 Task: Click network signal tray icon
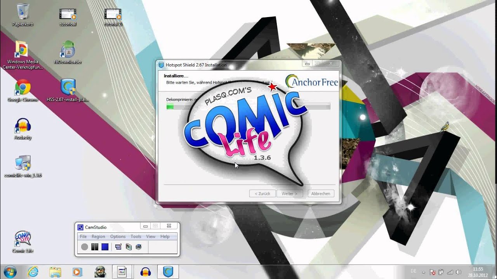(450, 272)
